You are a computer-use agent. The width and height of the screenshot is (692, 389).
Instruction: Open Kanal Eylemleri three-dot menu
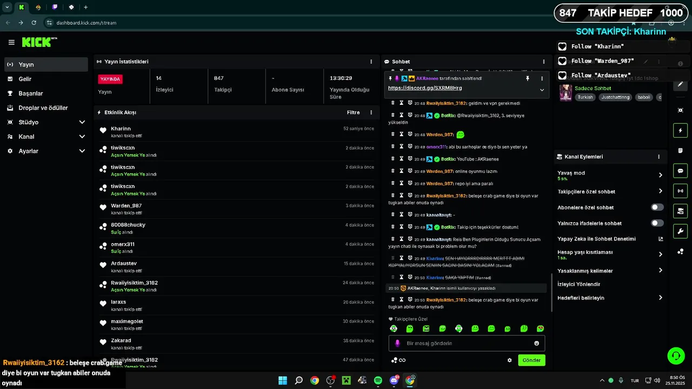[x=658, y=157]
